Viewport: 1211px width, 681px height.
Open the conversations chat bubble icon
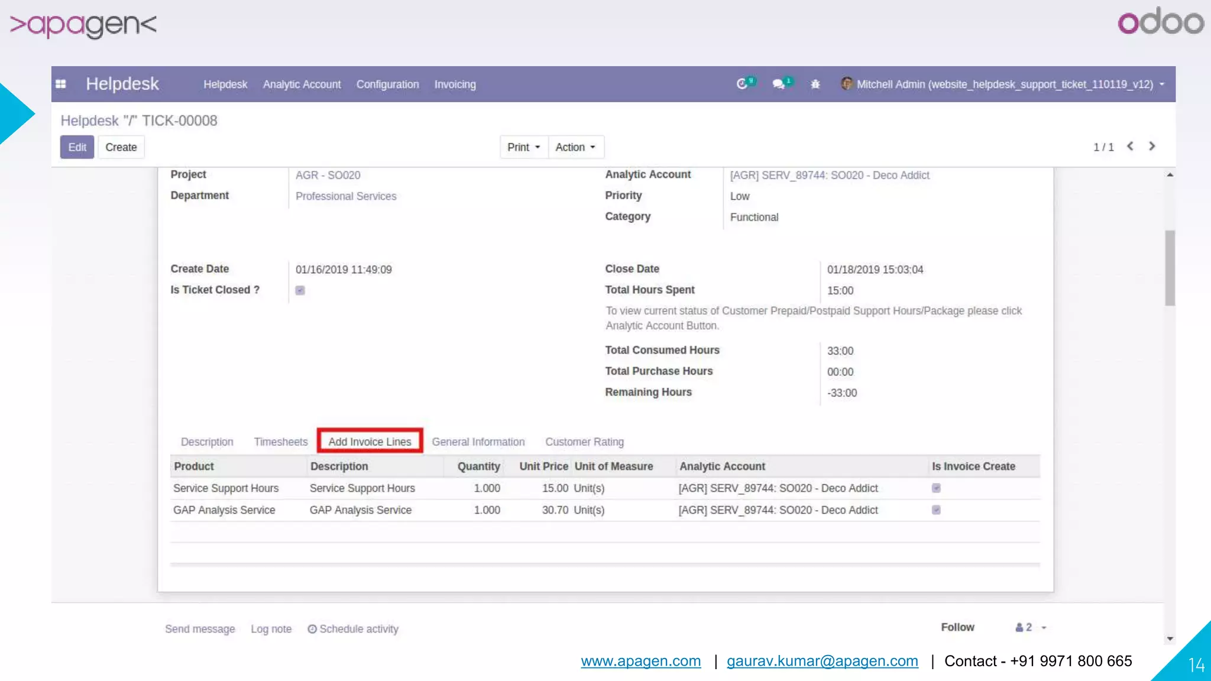coord(778,84)
